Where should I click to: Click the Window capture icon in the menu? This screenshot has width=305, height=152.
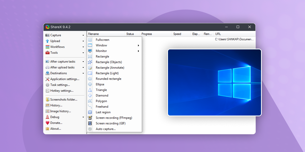[x=90, y=45]
